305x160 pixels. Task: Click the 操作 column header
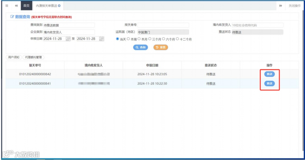pyautogui.click(x=269, y=65)
